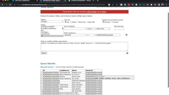This screenshot has width=169, height=95.
Task: Run the query with the Query button
Action: (44, 53)
